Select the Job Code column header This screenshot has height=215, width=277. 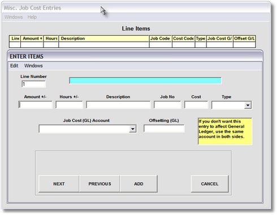coord(161,38)
